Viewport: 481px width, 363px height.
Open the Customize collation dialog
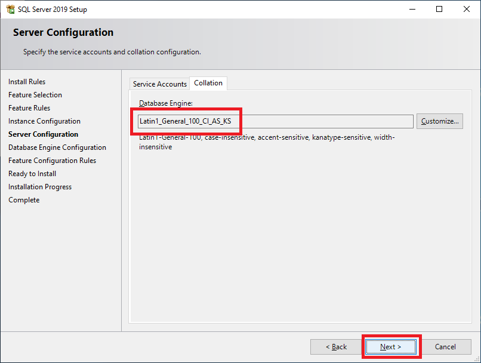pyautogui.click(x=439, y=121)
